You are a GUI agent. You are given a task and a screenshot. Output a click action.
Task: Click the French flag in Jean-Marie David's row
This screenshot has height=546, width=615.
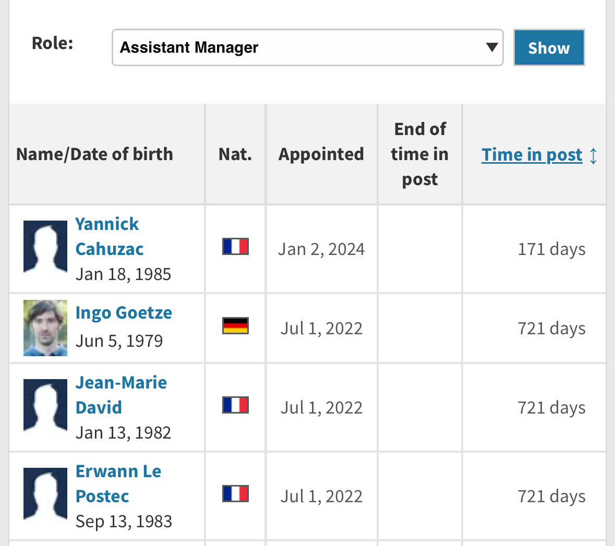(235, 405)
